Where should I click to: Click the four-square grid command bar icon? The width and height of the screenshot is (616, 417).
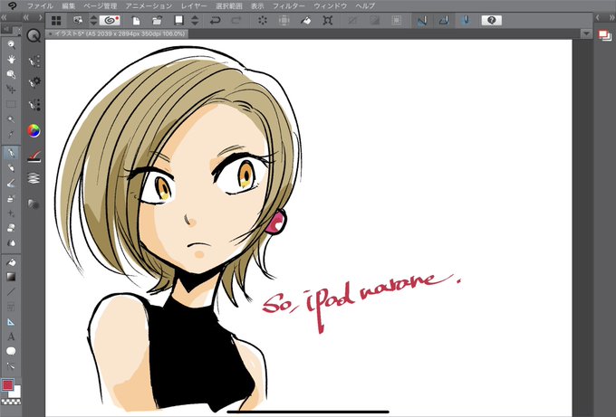56,21
